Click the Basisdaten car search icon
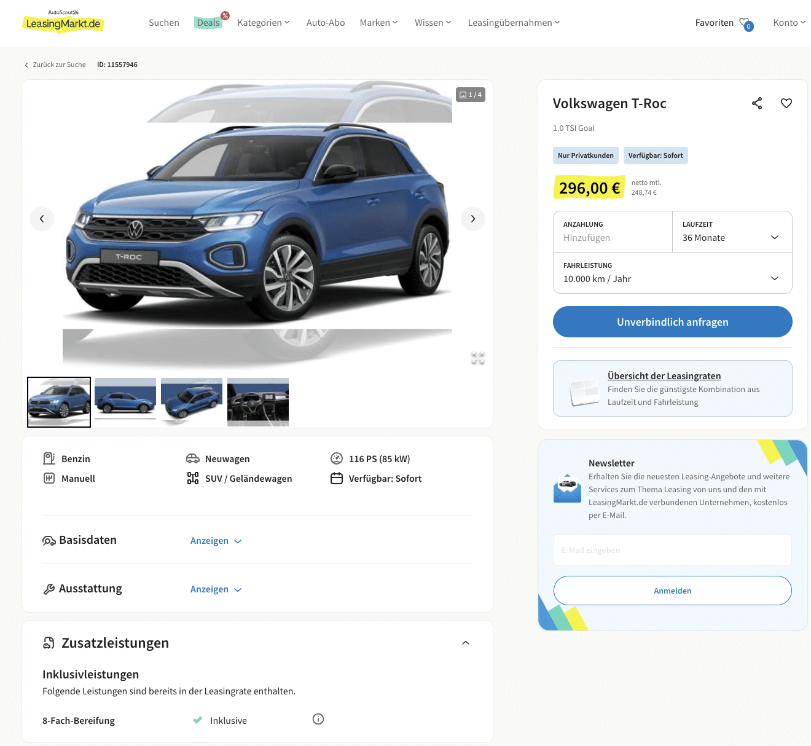This screenshot has width=811, height=746. pos(49,541)
